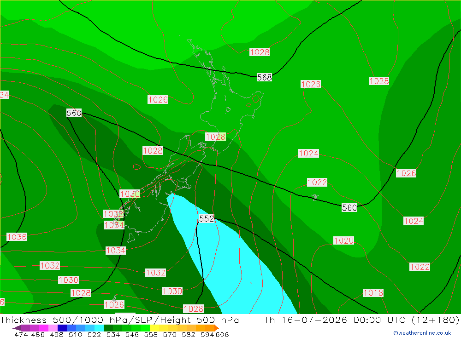461x337 pixels.
Task: Select the 1020 isobar label
Action: (x=344, y=240)
